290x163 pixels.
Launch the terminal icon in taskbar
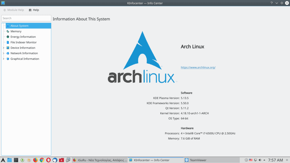(x=16, y=160)
